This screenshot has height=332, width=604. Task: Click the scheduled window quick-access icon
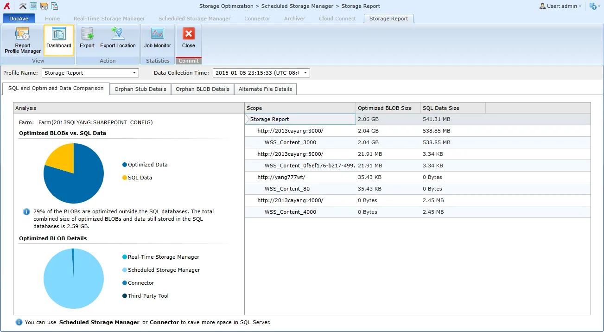[x=44, y=6]
